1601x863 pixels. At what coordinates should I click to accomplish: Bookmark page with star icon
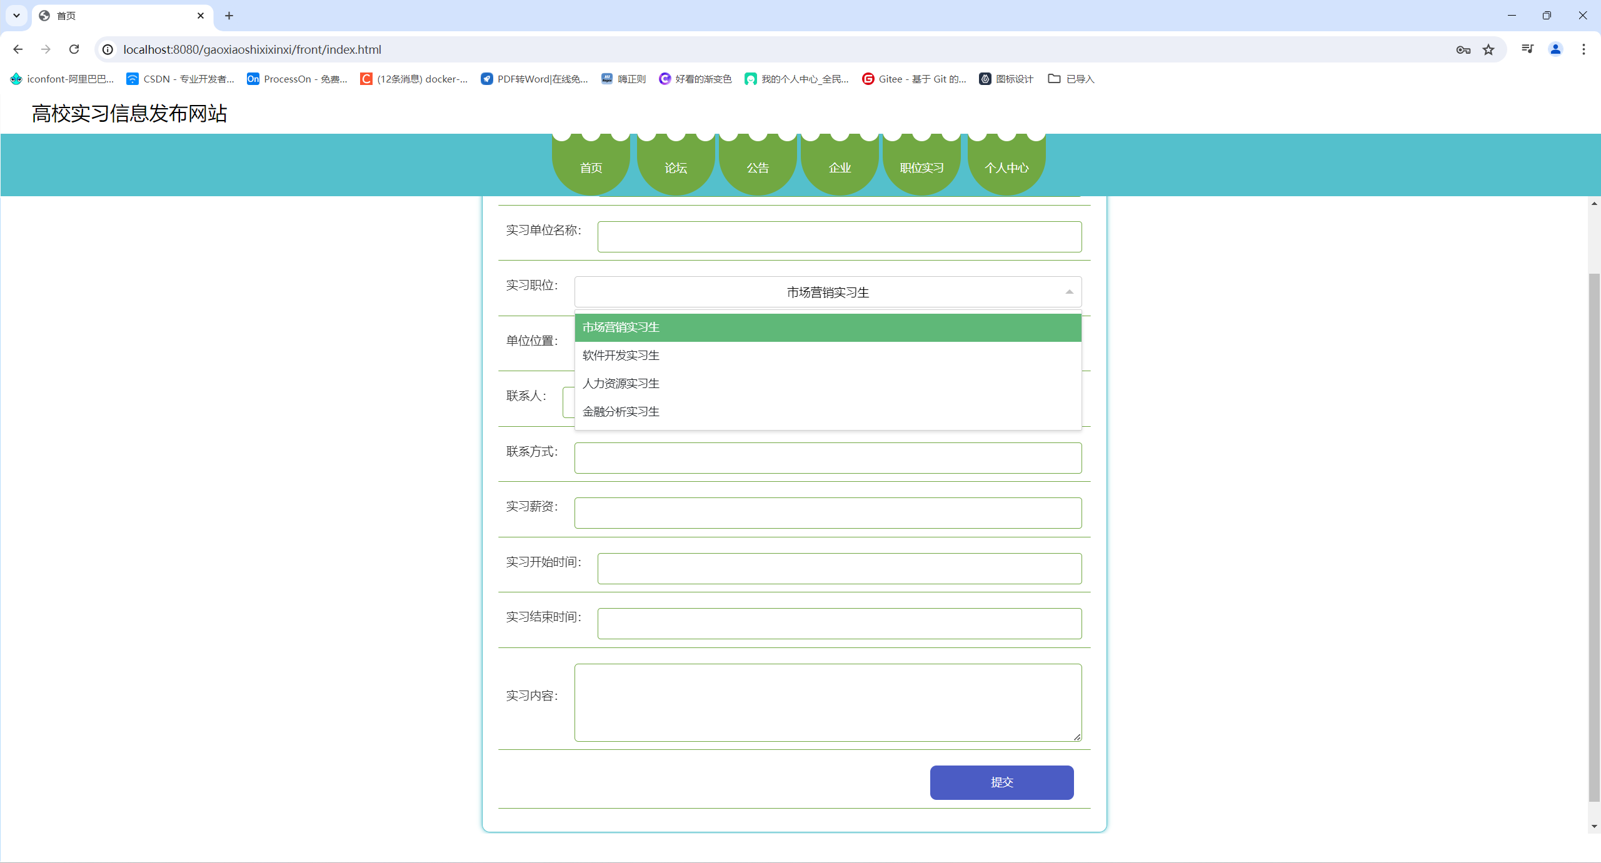pyautogui.click(x=1488, y=49)
